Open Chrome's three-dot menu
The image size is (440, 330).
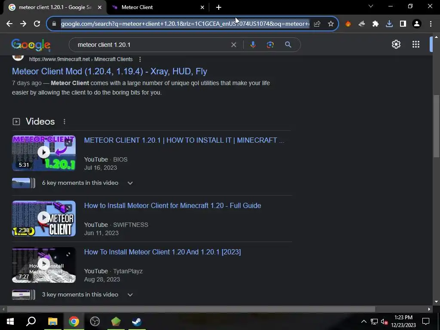click(431, 24)
